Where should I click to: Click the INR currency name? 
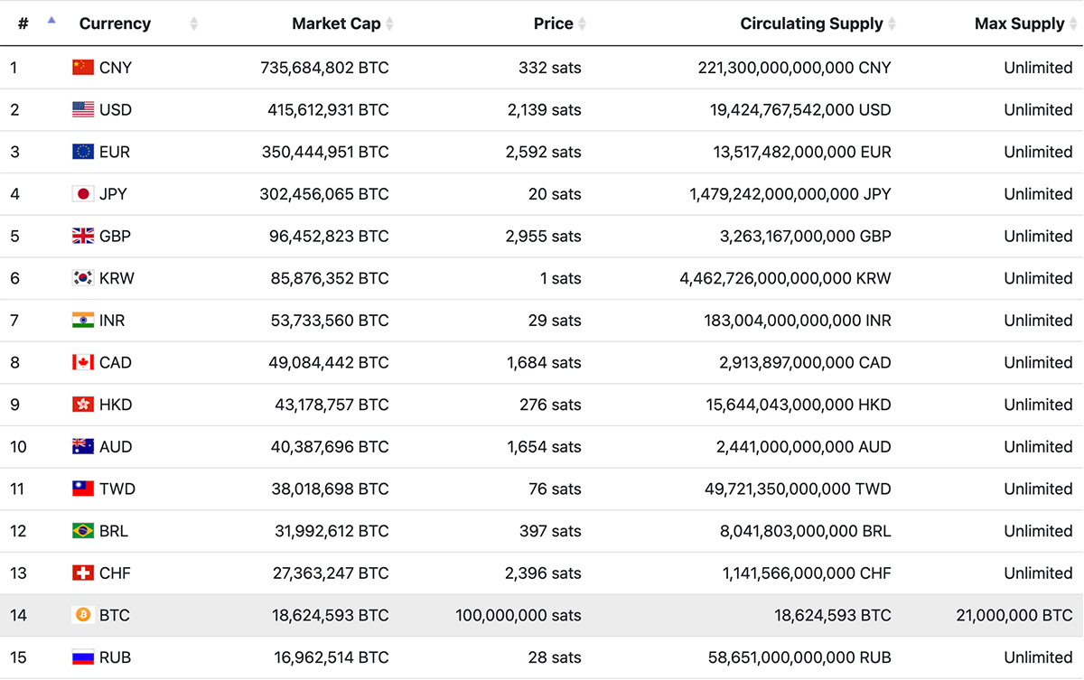pos(112,321)
